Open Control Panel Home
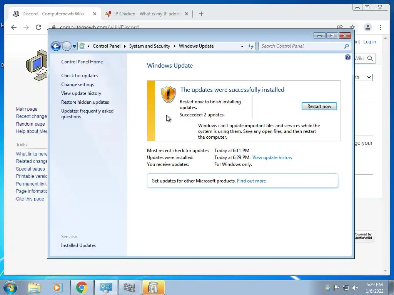The height and width of the screenshot is (295, 394). click(x=82, y=62)
